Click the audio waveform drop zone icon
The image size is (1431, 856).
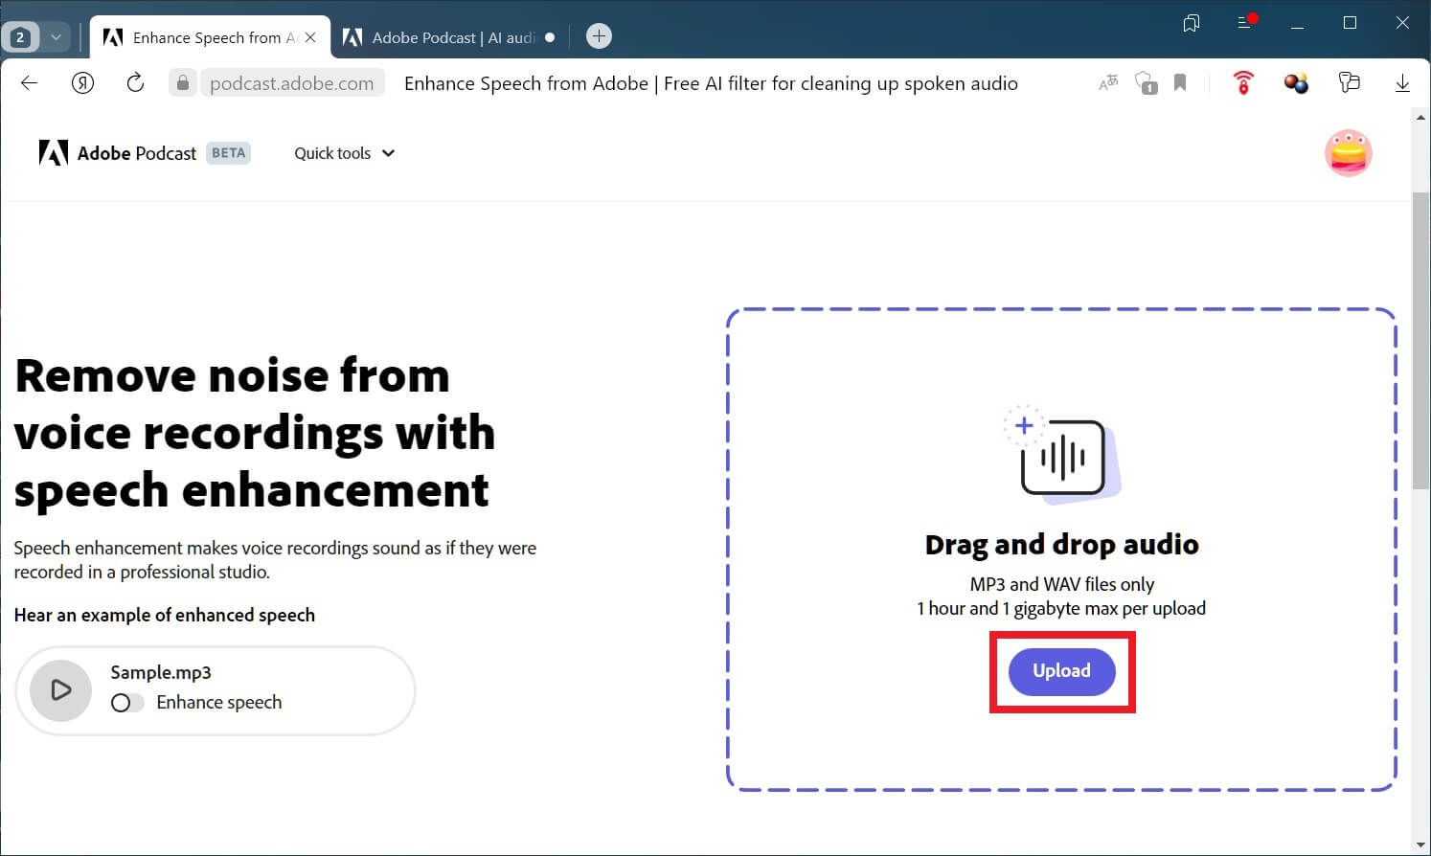pyautogui.click(x=1061, y=456)
